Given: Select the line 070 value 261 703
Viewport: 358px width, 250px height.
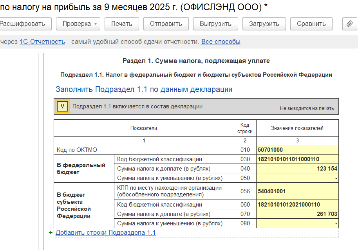Looking at the screenshot, I should (x=297, y=214).
